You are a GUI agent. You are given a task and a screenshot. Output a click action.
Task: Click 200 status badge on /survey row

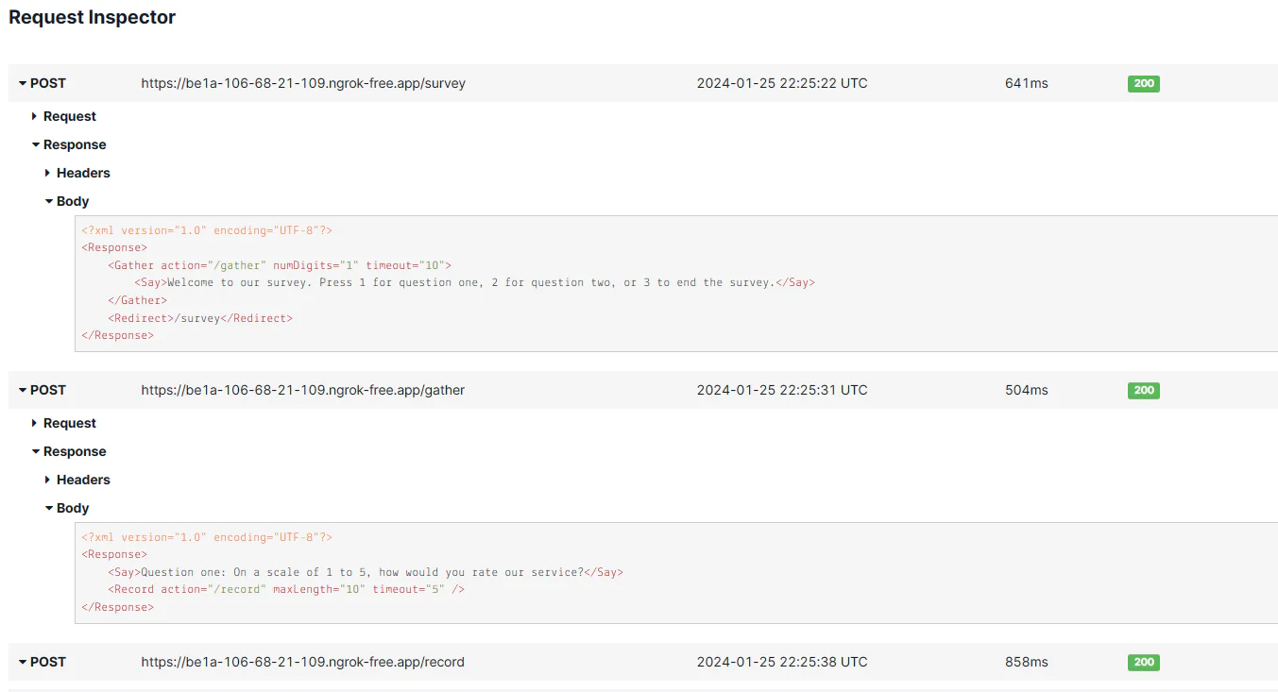tap(1144, 83)
